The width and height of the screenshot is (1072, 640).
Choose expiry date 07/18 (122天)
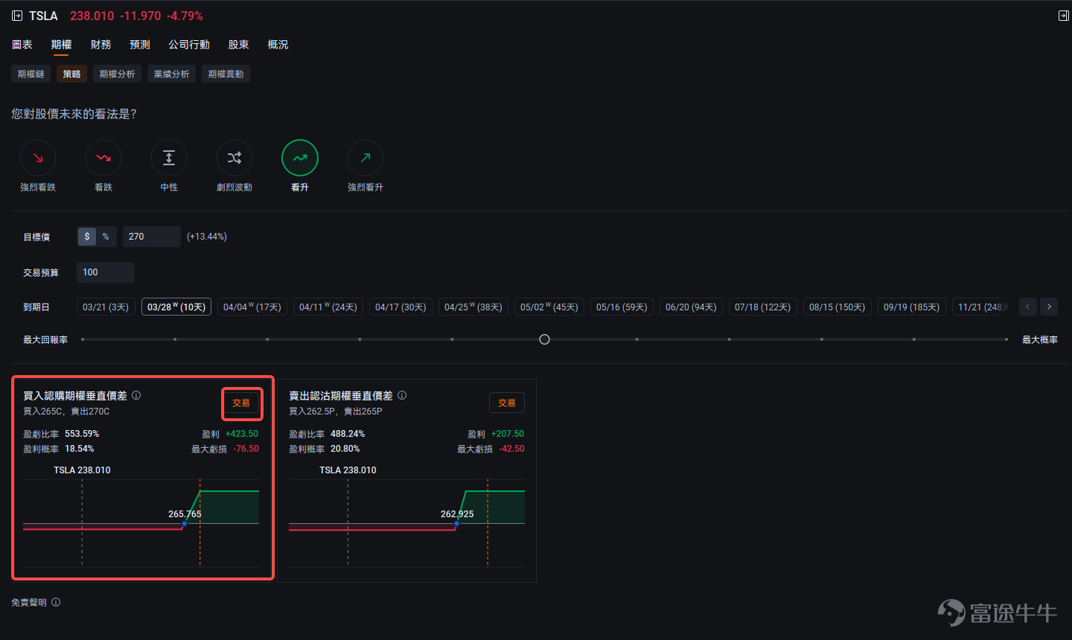click(x=763, y=307)
